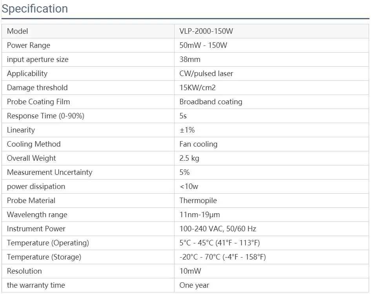
Task: Select the Model label cell
Action: 88,31
